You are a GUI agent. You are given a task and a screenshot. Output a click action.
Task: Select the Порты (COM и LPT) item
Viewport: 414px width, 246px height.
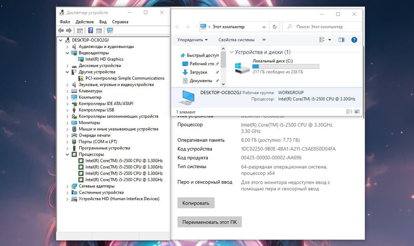(98, 142)
